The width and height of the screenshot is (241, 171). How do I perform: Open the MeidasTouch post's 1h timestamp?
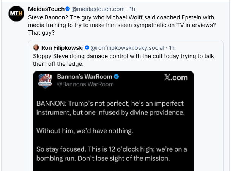pos(132,9)
